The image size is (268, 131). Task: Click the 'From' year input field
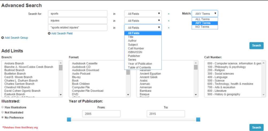[101, 114]
